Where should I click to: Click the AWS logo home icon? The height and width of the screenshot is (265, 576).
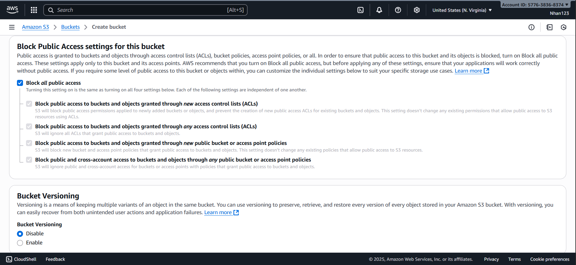tap(12, 10)
